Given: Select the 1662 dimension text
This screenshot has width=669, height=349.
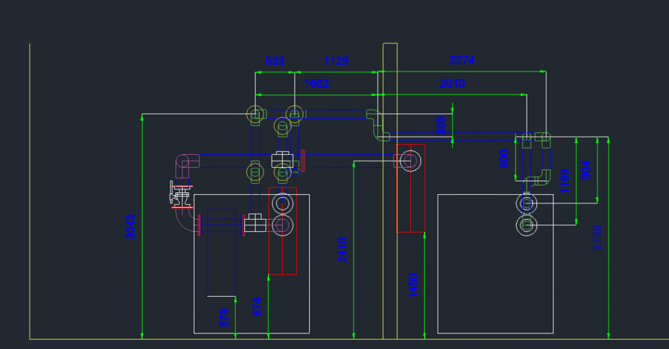Looking at the screenshot, I should pos(316,84).
